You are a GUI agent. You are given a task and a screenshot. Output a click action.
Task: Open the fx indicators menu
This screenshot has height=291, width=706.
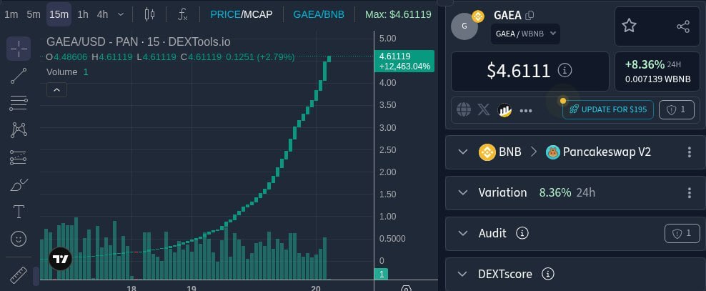click(182, 14)
